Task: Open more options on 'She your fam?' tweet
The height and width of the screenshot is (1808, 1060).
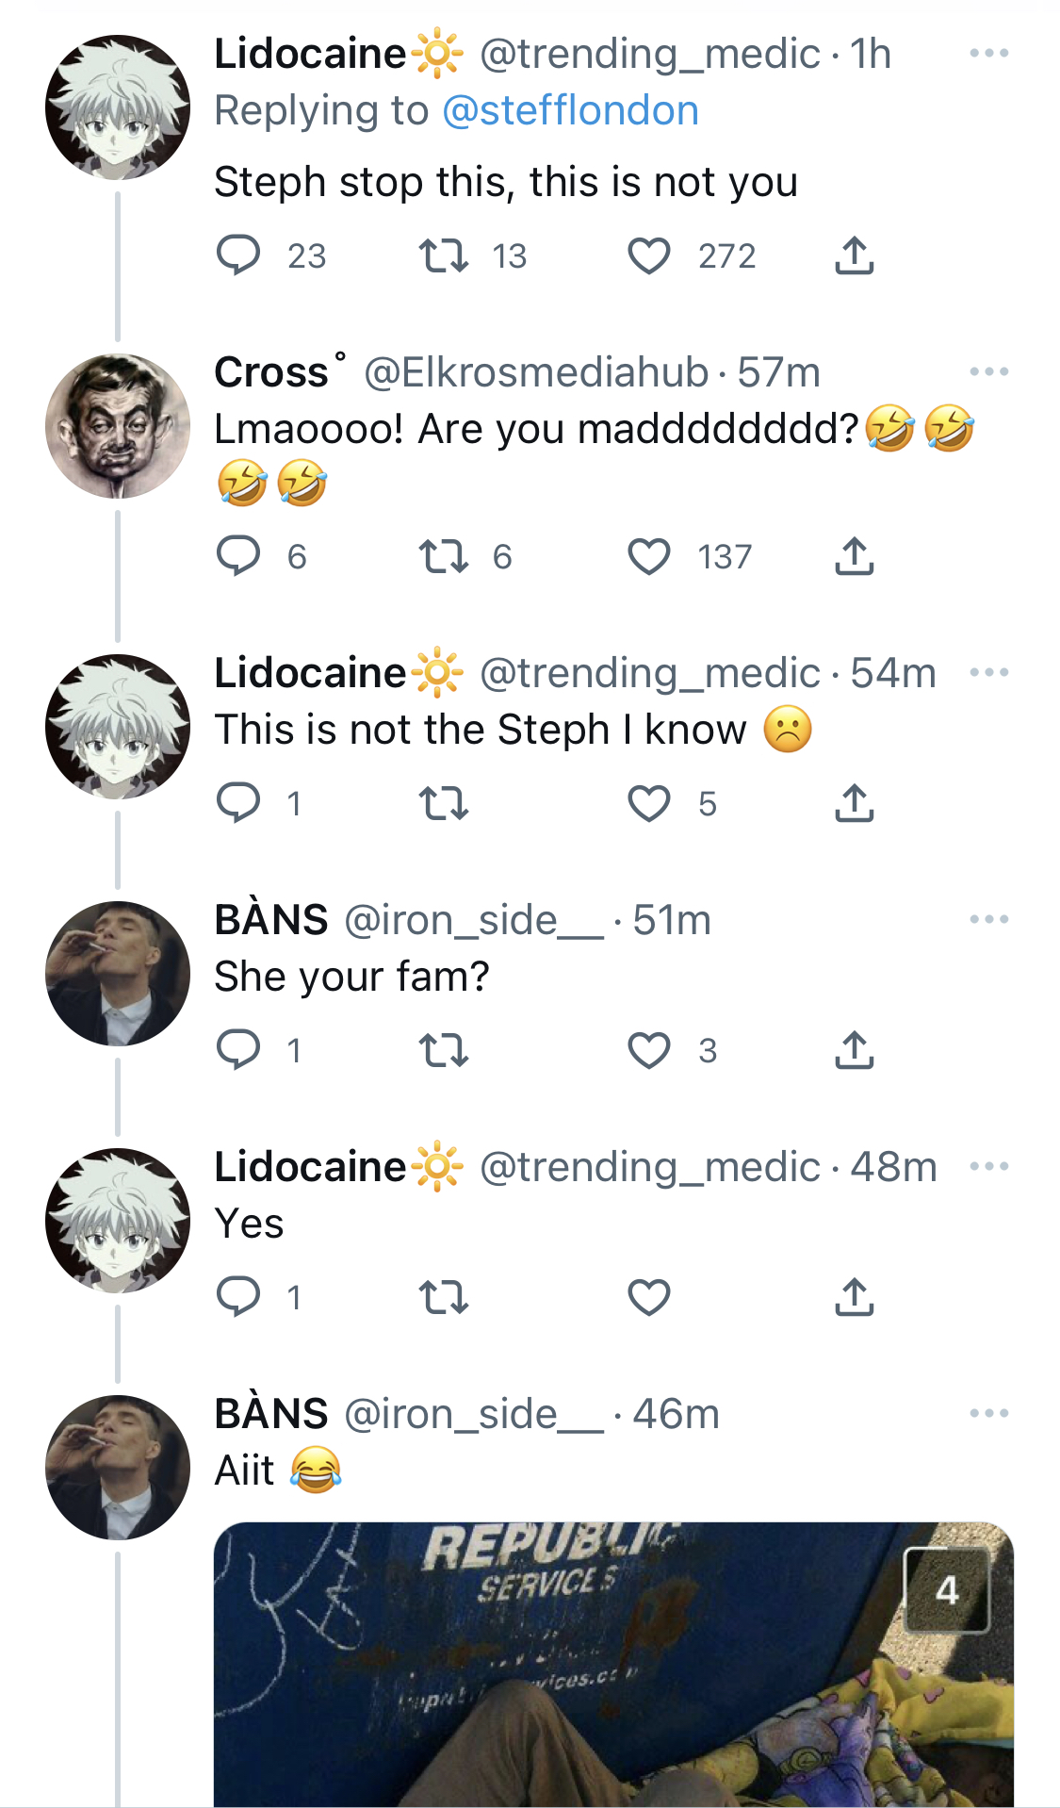Action: point(989,919)
